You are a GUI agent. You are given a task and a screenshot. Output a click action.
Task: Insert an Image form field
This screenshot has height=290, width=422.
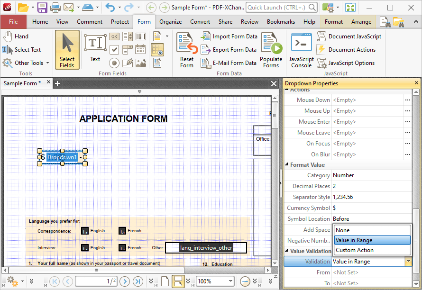(x=140, y=63)
